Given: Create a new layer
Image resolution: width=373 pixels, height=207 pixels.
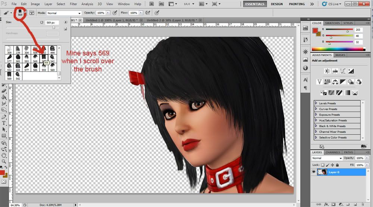Looking at the screenshot, I should 355,204.
